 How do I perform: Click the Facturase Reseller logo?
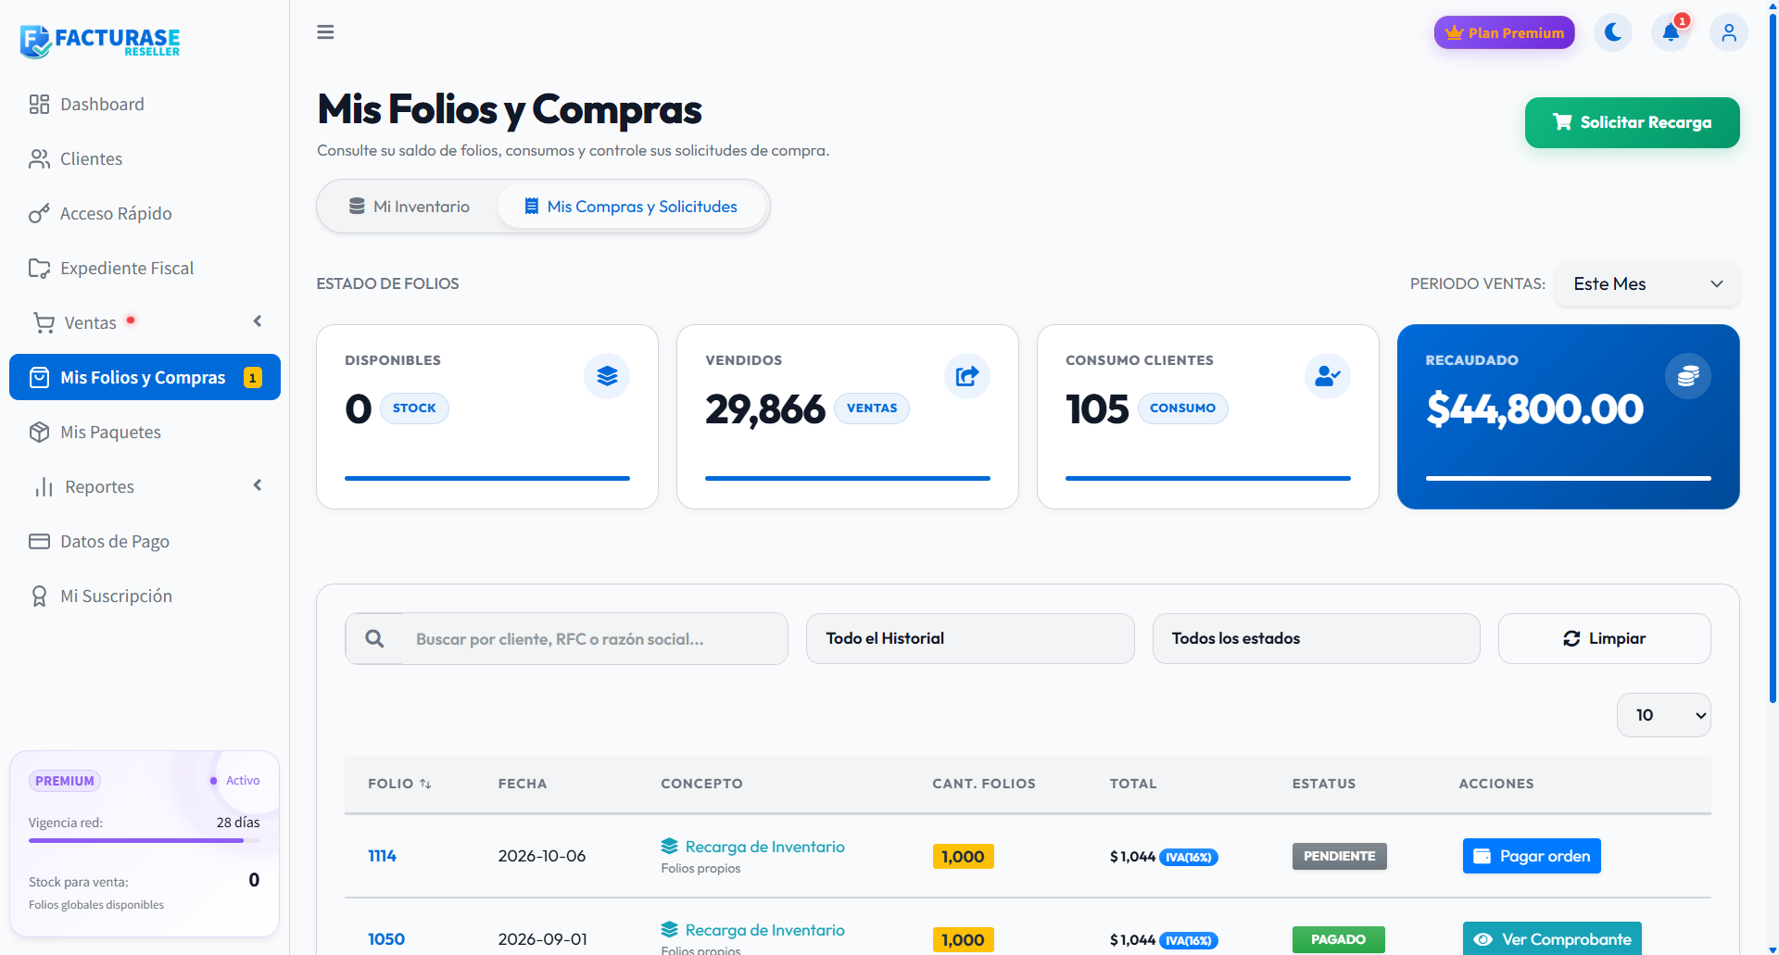(100, 41)
